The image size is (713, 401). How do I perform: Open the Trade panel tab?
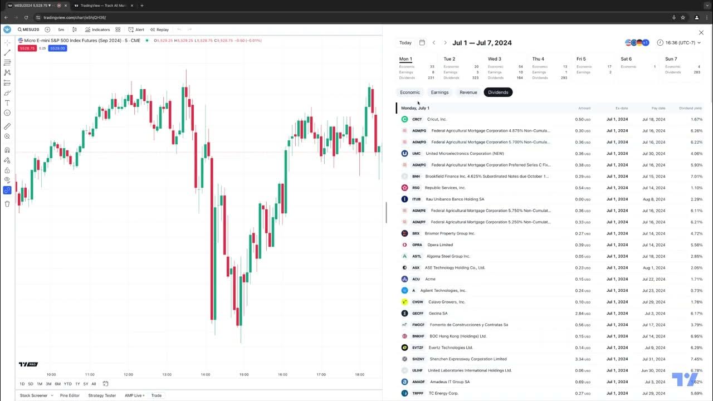pos(157,395)
